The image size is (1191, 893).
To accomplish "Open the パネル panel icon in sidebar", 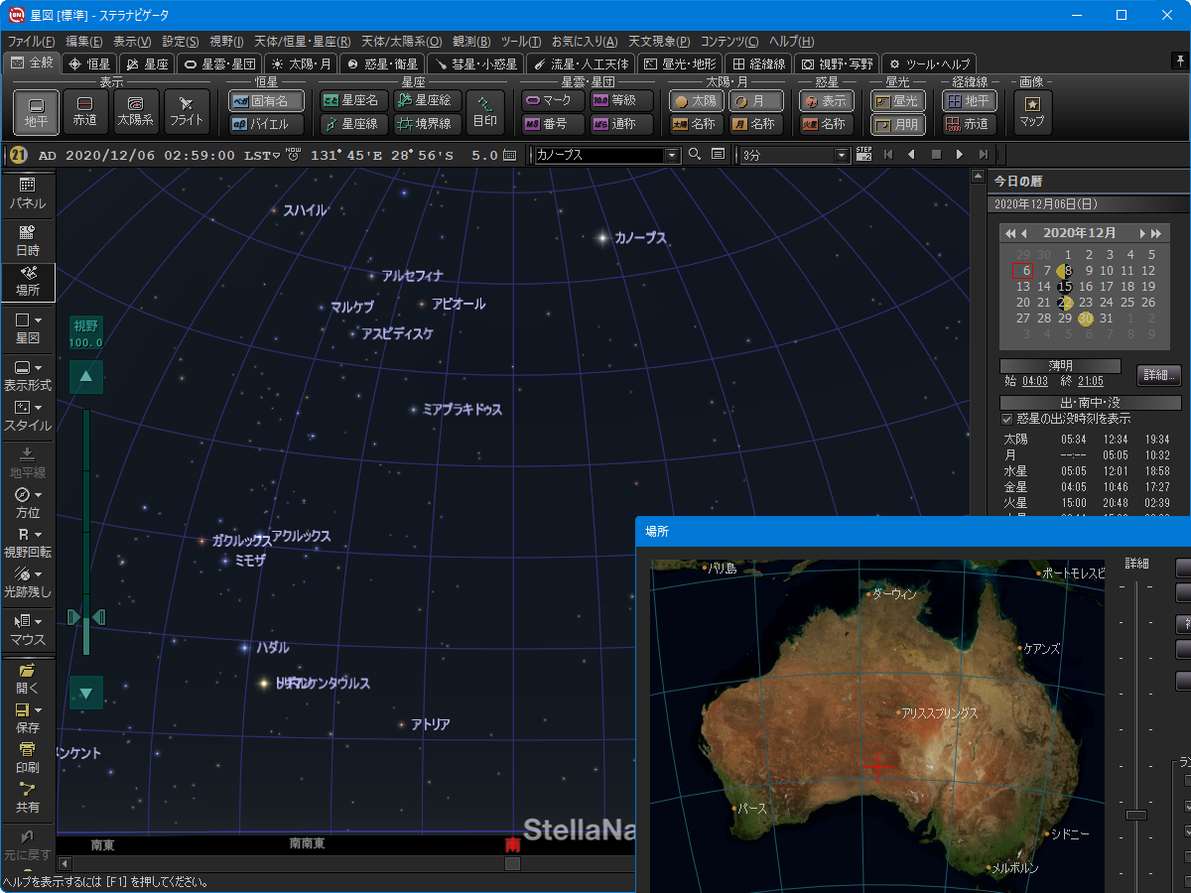I will (27, 192).
